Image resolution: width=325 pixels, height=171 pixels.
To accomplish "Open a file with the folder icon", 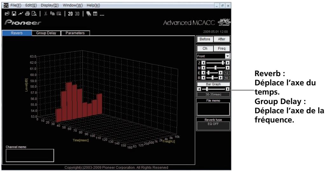I will (7, 14).
